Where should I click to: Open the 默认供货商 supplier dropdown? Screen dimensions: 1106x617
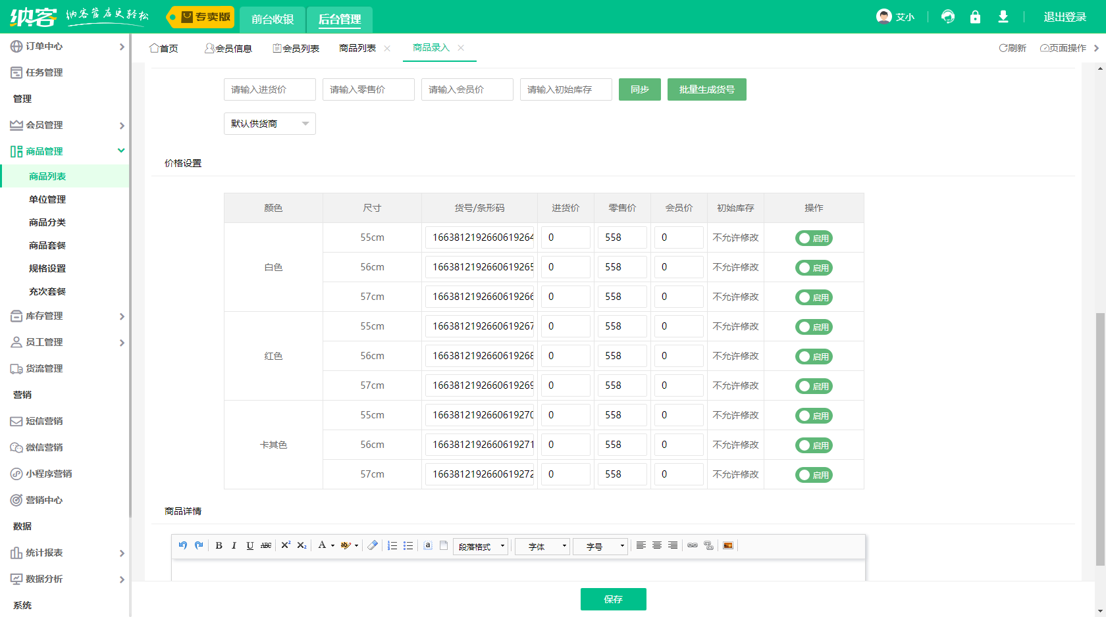pos(269,124)
